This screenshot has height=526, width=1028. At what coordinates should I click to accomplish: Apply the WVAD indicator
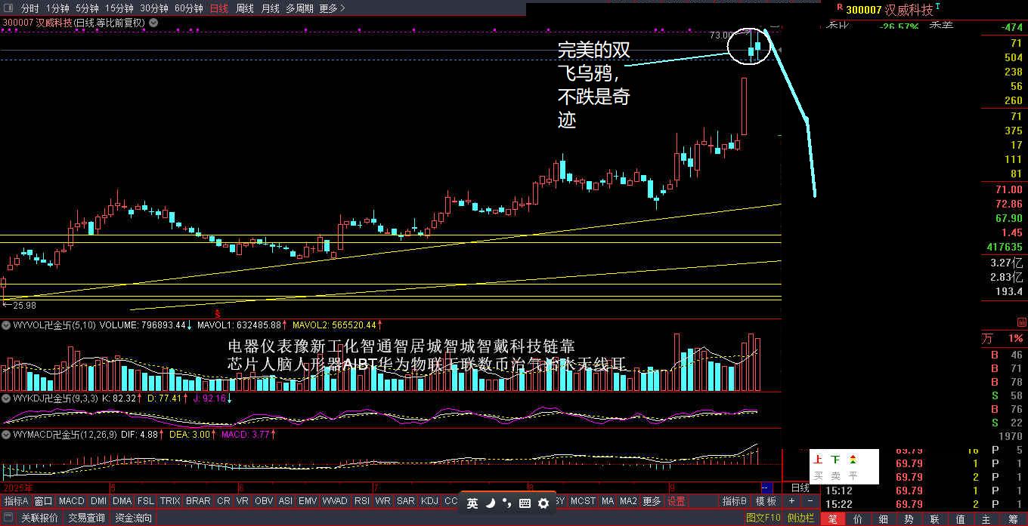335,501
